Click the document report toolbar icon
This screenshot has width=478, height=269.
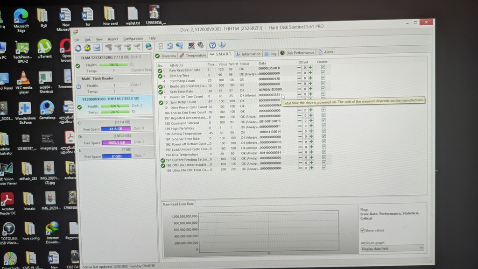point(161,46)
